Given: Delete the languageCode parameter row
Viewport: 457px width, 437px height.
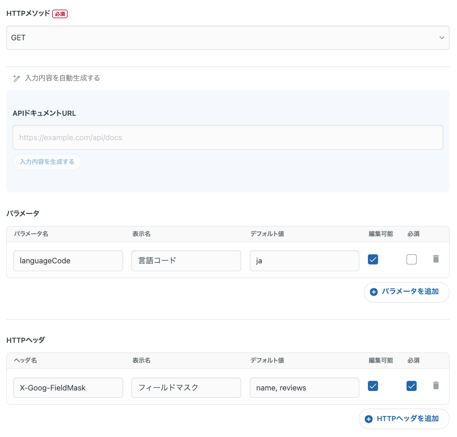Looking at the screenshot, I should [x=435, y=259].
